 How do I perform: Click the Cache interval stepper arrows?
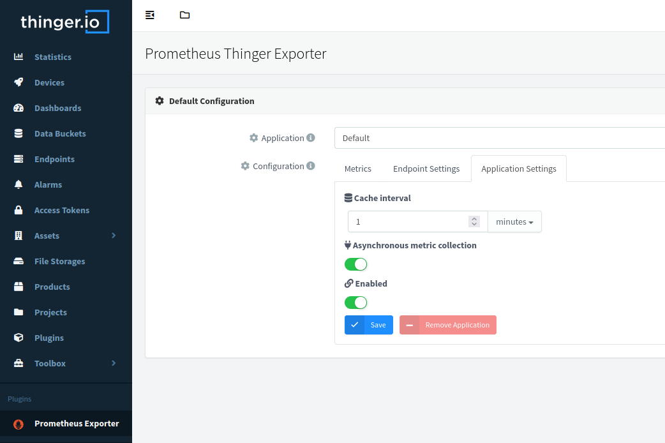point(474,221)
